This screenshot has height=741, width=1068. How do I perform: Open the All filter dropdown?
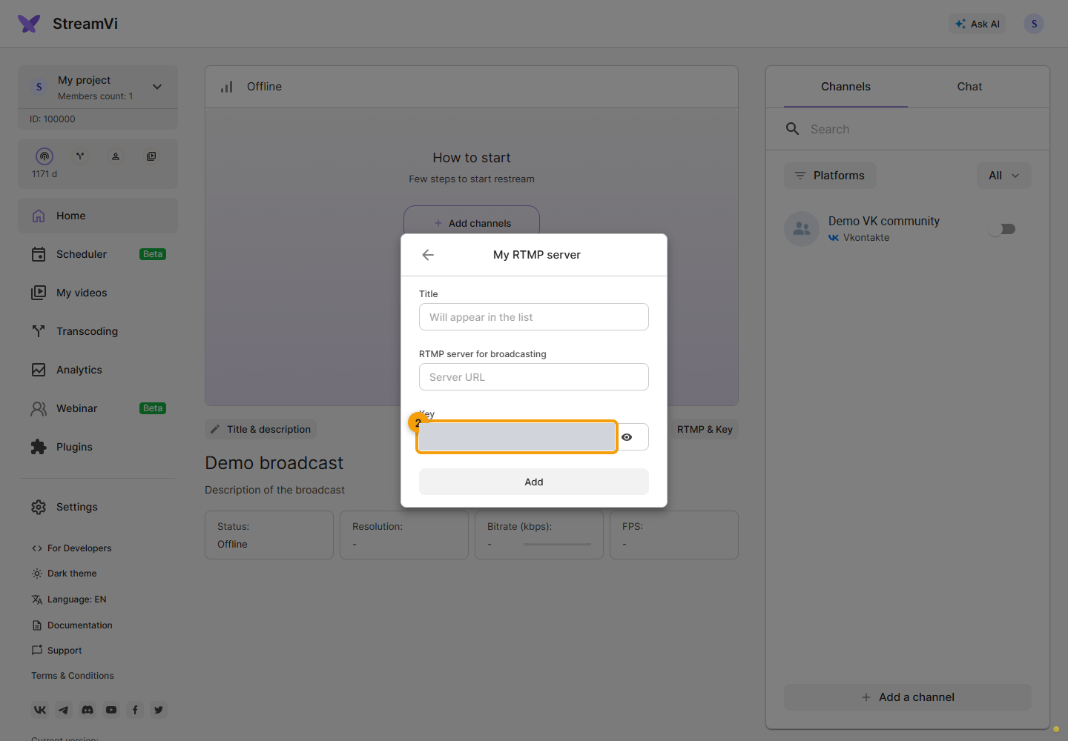point(1004,176)
